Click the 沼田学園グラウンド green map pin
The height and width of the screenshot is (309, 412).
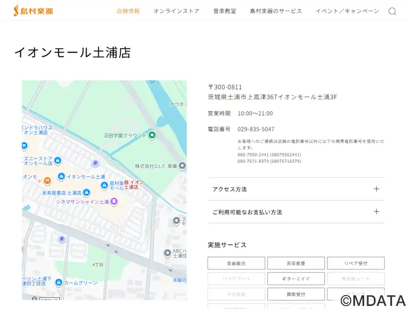coord(152,135)
